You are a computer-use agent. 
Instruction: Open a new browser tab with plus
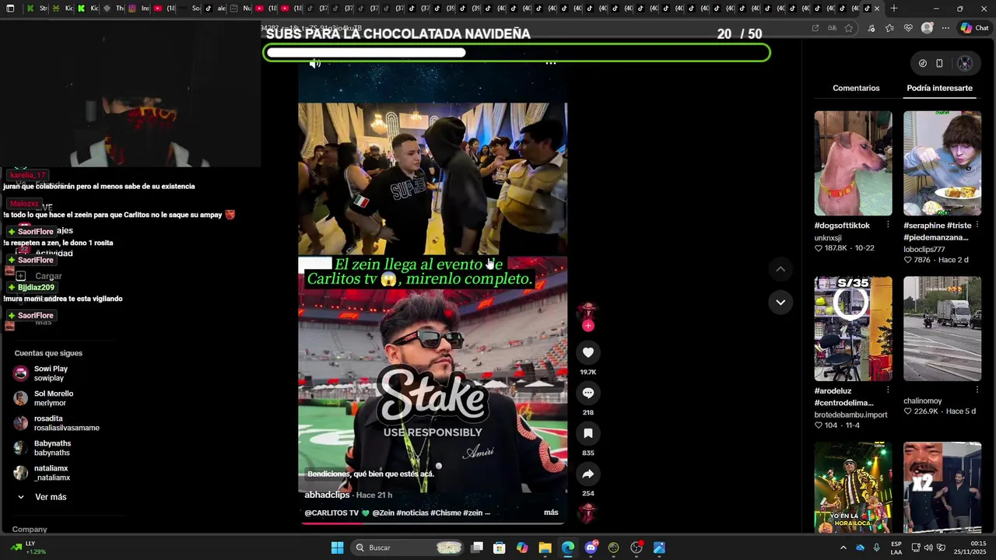tap(893, 9)
